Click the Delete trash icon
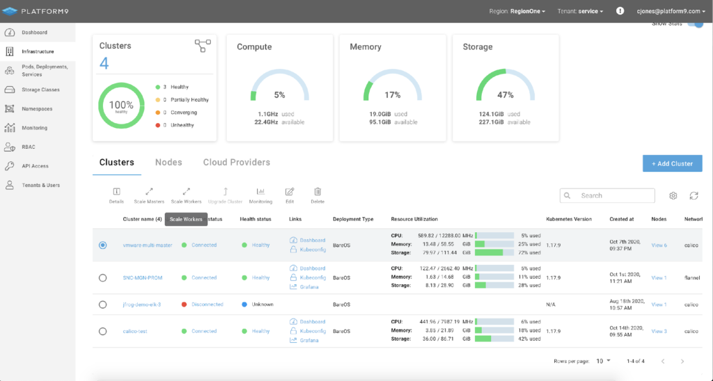 pyautogui.click(x=318, y=192)
